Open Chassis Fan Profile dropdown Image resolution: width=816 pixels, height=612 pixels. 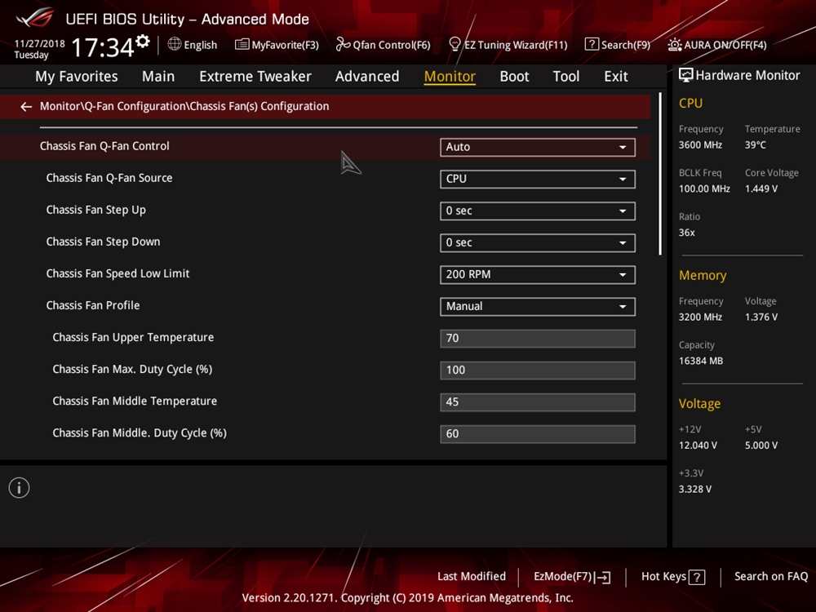coord(537,306)
